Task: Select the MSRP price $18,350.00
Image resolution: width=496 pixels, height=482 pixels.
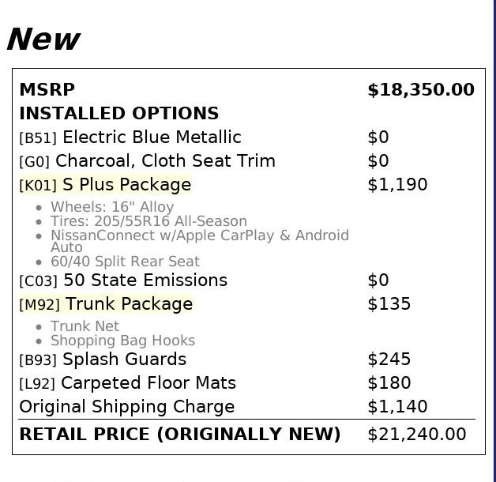Action: 421,89
